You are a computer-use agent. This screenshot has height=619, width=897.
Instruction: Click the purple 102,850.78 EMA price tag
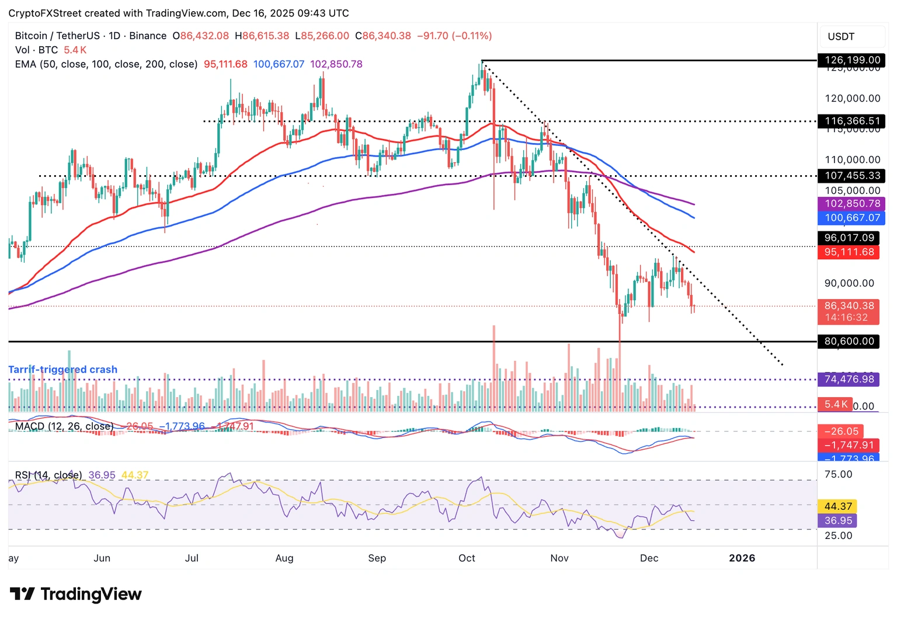pyautogui.click(x=852, y=204)
